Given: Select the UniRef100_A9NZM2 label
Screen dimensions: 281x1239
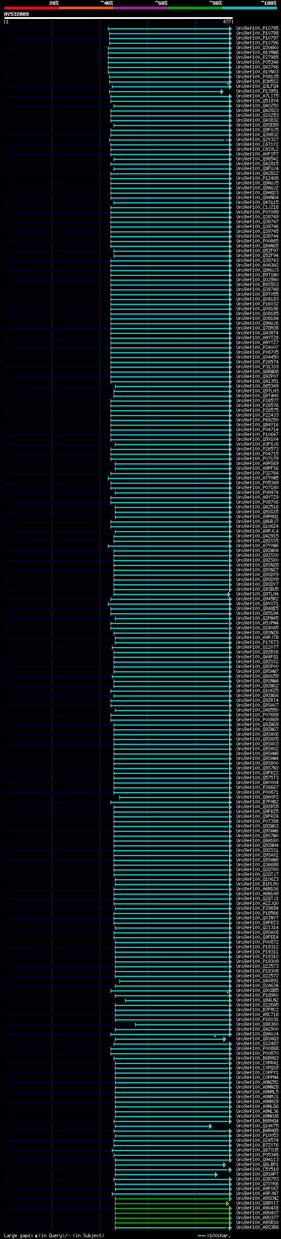Looking at the screenshot, I should [x=257, y=1082].
